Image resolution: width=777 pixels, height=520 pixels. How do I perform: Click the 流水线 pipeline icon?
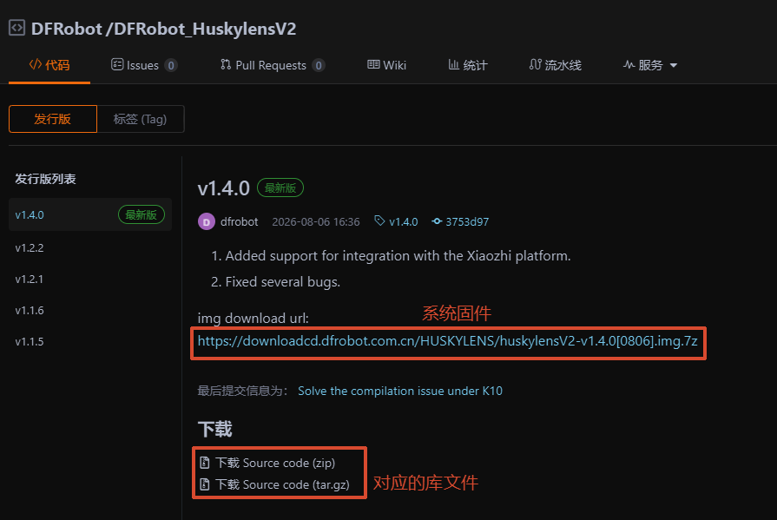click(x=535, y=64)
